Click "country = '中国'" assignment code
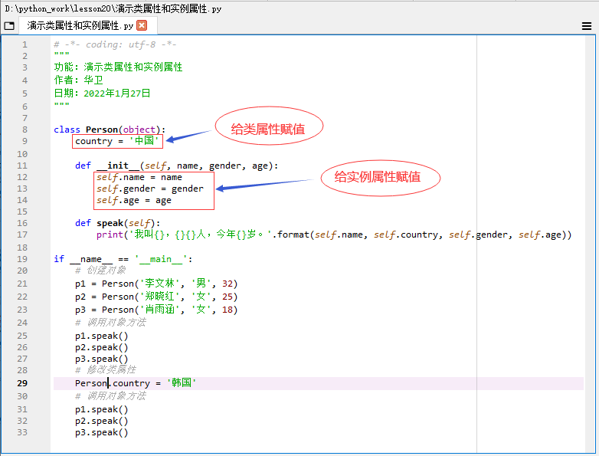 tap(117, 141)
